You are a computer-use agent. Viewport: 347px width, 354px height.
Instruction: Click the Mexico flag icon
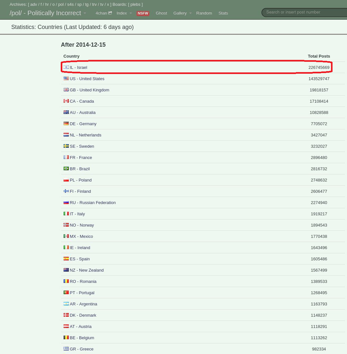coord(66,236)
